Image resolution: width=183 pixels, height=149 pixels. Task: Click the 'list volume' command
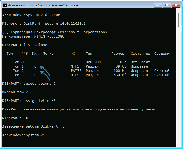click(x=35, y=45)
